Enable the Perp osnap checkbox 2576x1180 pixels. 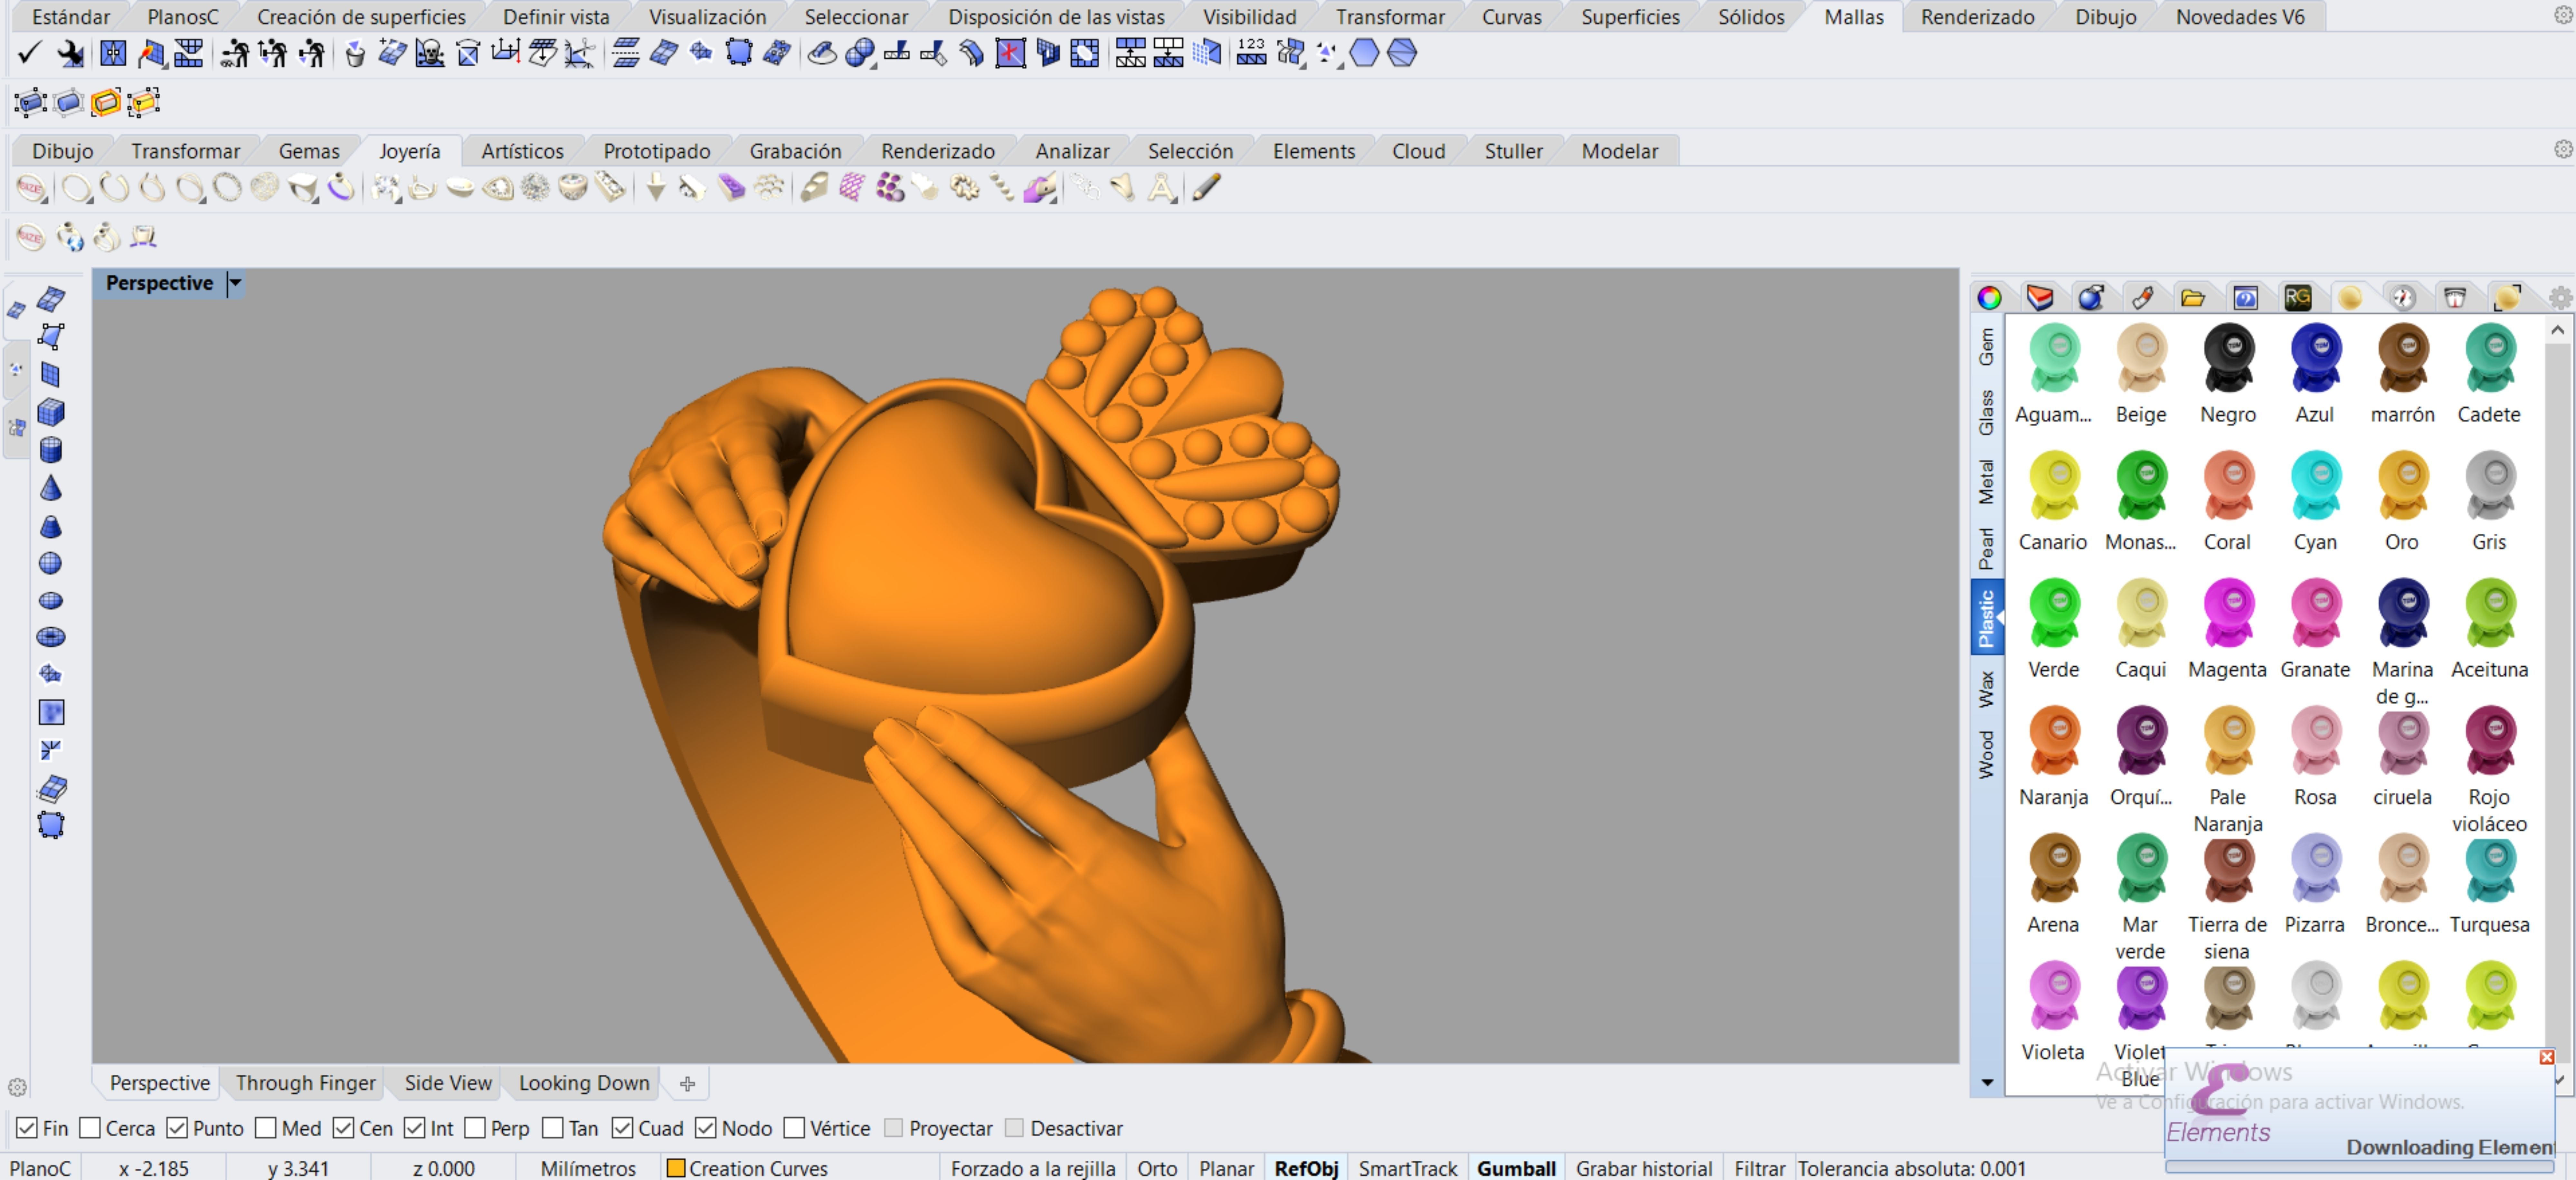475,1128
